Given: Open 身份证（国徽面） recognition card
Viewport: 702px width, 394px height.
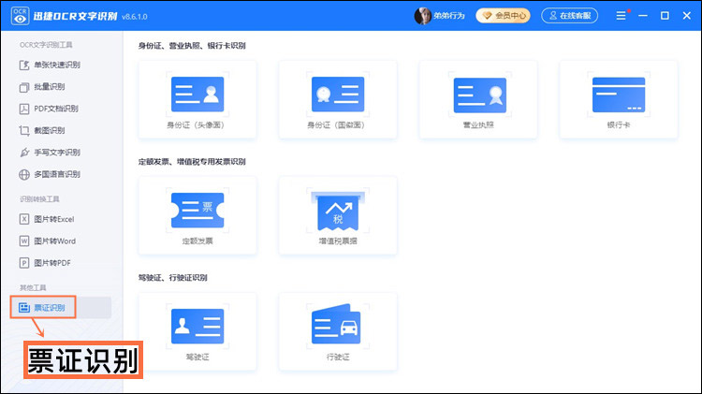Looking at the screenshot, I should point(338,99).
